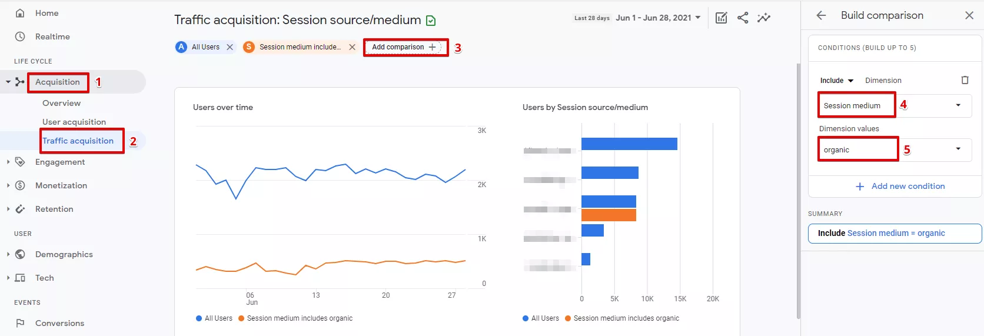
Task: Click blue All Users legend dot under bar chart
Action: coord(526,318)
